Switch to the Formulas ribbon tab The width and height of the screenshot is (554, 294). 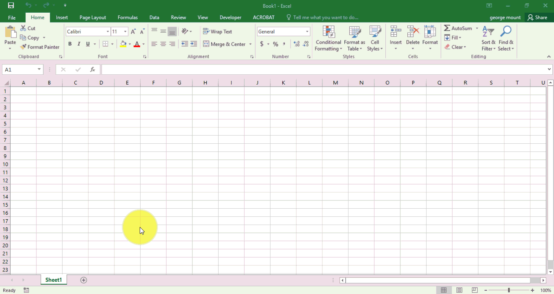pos(127,18)
